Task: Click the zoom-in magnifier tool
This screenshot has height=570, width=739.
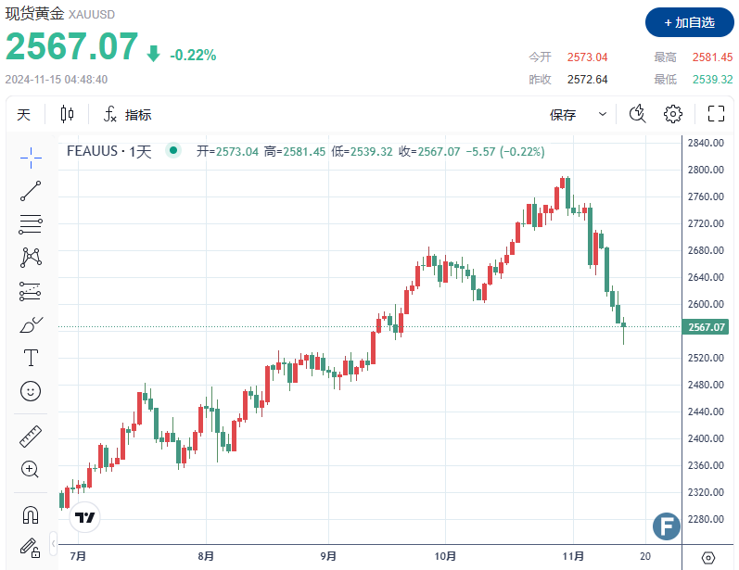Action: pyautogui.click(x=31, y=469)
